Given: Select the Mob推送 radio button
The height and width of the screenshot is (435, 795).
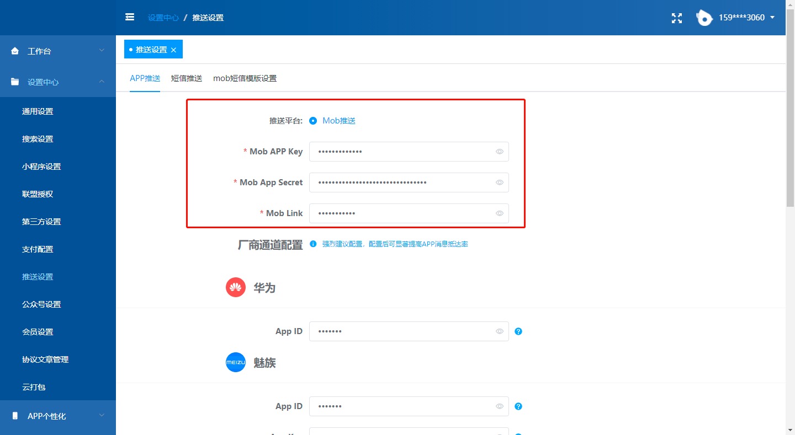Looking at the screenshot, I should 313,121.
